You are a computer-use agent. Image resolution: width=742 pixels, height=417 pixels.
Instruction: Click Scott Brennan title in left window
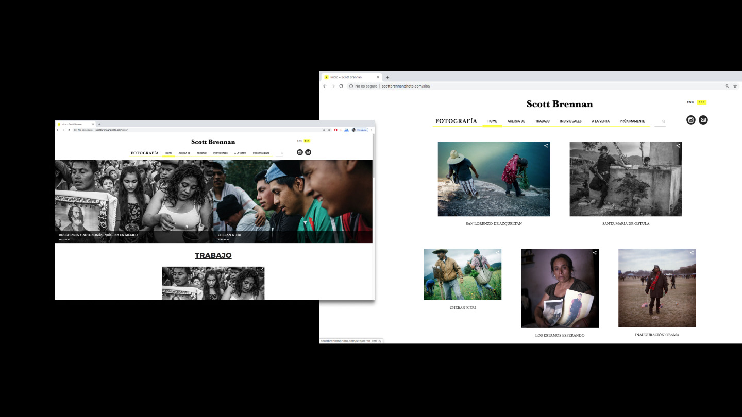213,142
